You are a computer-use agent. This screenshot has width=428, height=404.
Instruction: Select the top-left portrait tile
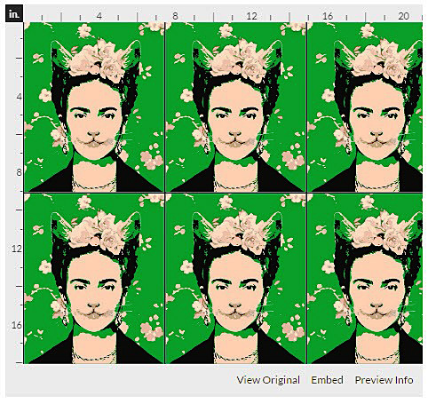[94, 107]
